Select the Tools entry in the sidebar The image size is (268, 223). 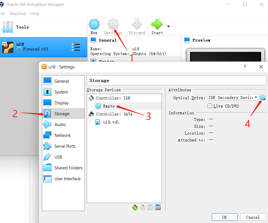tap(22, 27)
